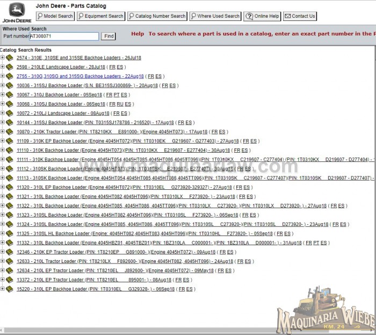The image size is (376, 335).
Task: Select the ES language link for catalog 10072
Action: pyautogui.click(x=125, y=113)
